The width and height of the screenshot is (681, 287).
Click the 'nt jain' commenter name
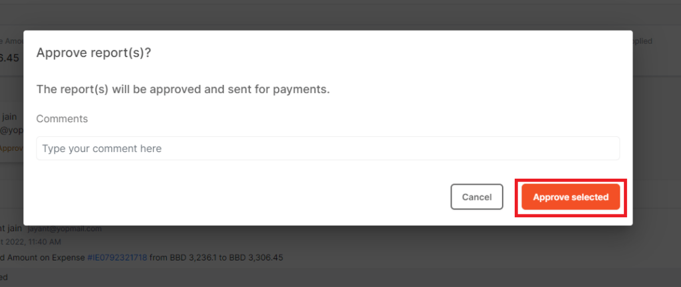pyautogui.click(x=12, y=229)
